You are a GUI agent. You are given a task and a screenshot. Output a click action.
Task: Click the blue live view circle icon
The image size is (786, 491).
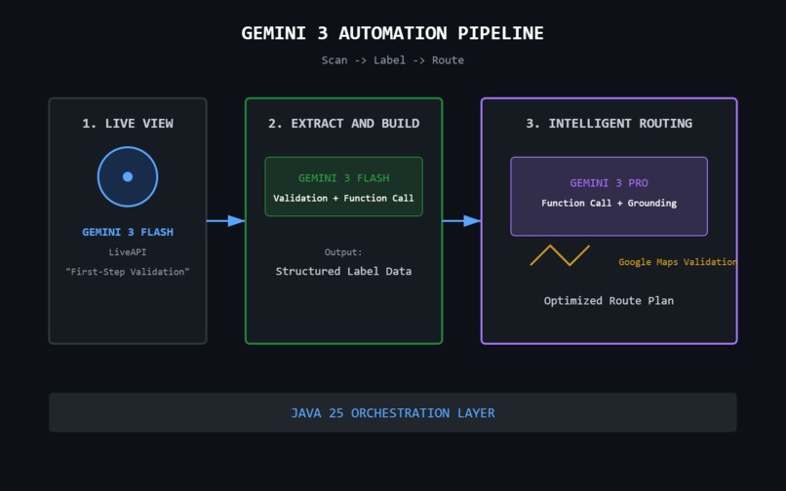128,177
